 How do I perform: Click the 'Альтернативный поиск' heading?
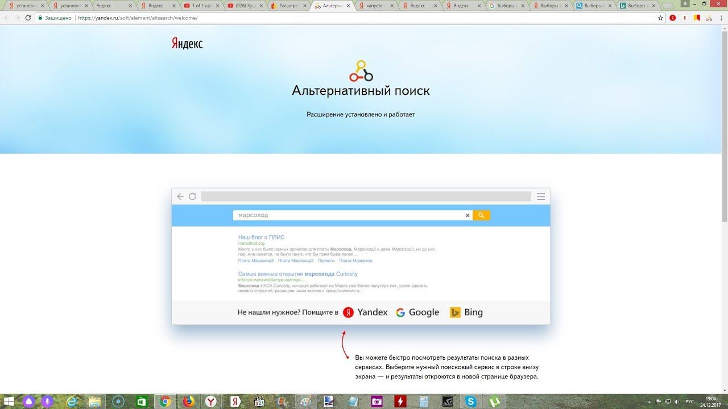[x=361, y=91]
